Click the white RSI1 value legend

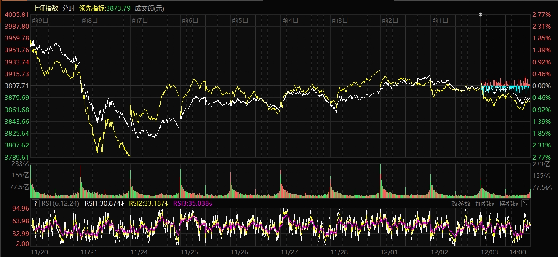tap(104, 203)
